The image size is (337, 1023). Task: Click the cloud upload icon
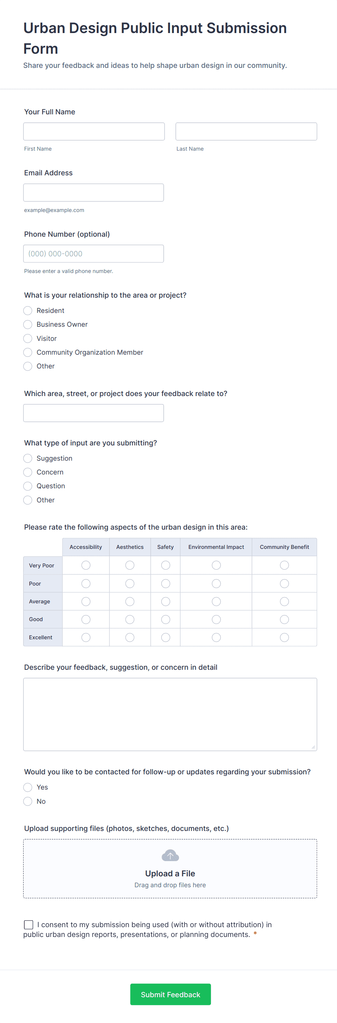click(x=170, y=855)
